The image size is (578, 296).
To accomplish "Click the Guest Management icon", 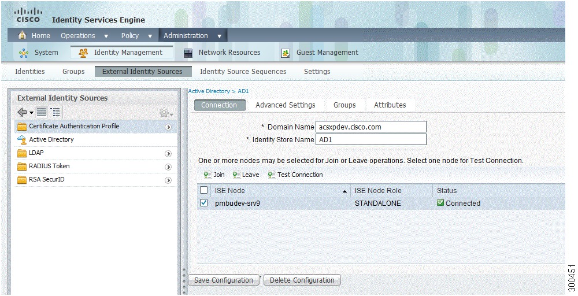I will coord(285,53).
